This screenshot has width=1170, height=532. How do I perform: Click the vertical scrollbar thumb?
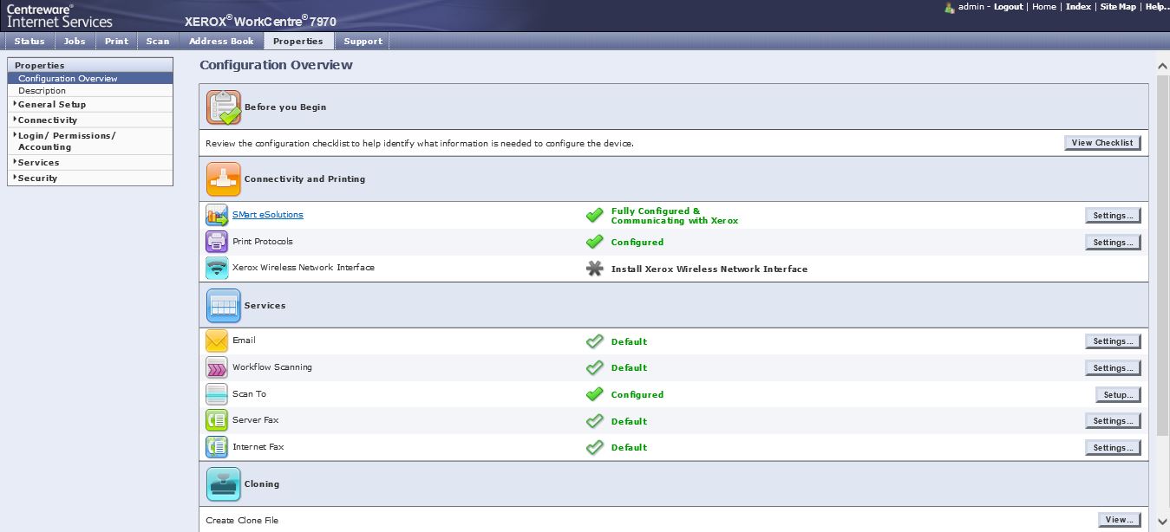(1162, 256)
